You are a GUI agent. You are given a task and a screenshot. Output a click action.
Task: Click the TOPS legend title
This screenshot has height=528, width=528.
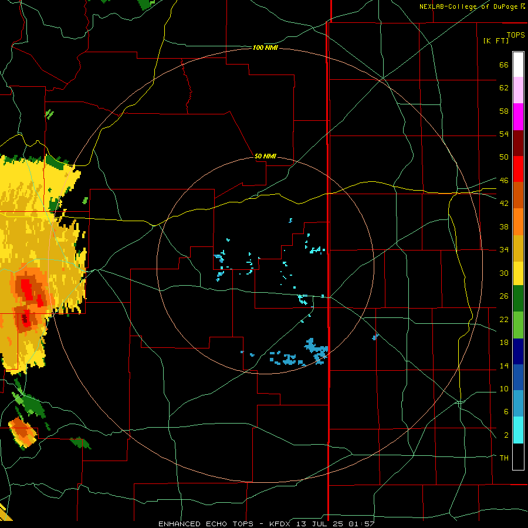[516, 35]
